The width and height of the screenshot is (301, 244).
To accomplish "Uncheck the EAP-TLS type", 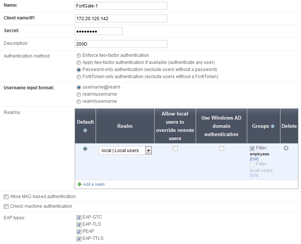I will [x=79, y=225].
